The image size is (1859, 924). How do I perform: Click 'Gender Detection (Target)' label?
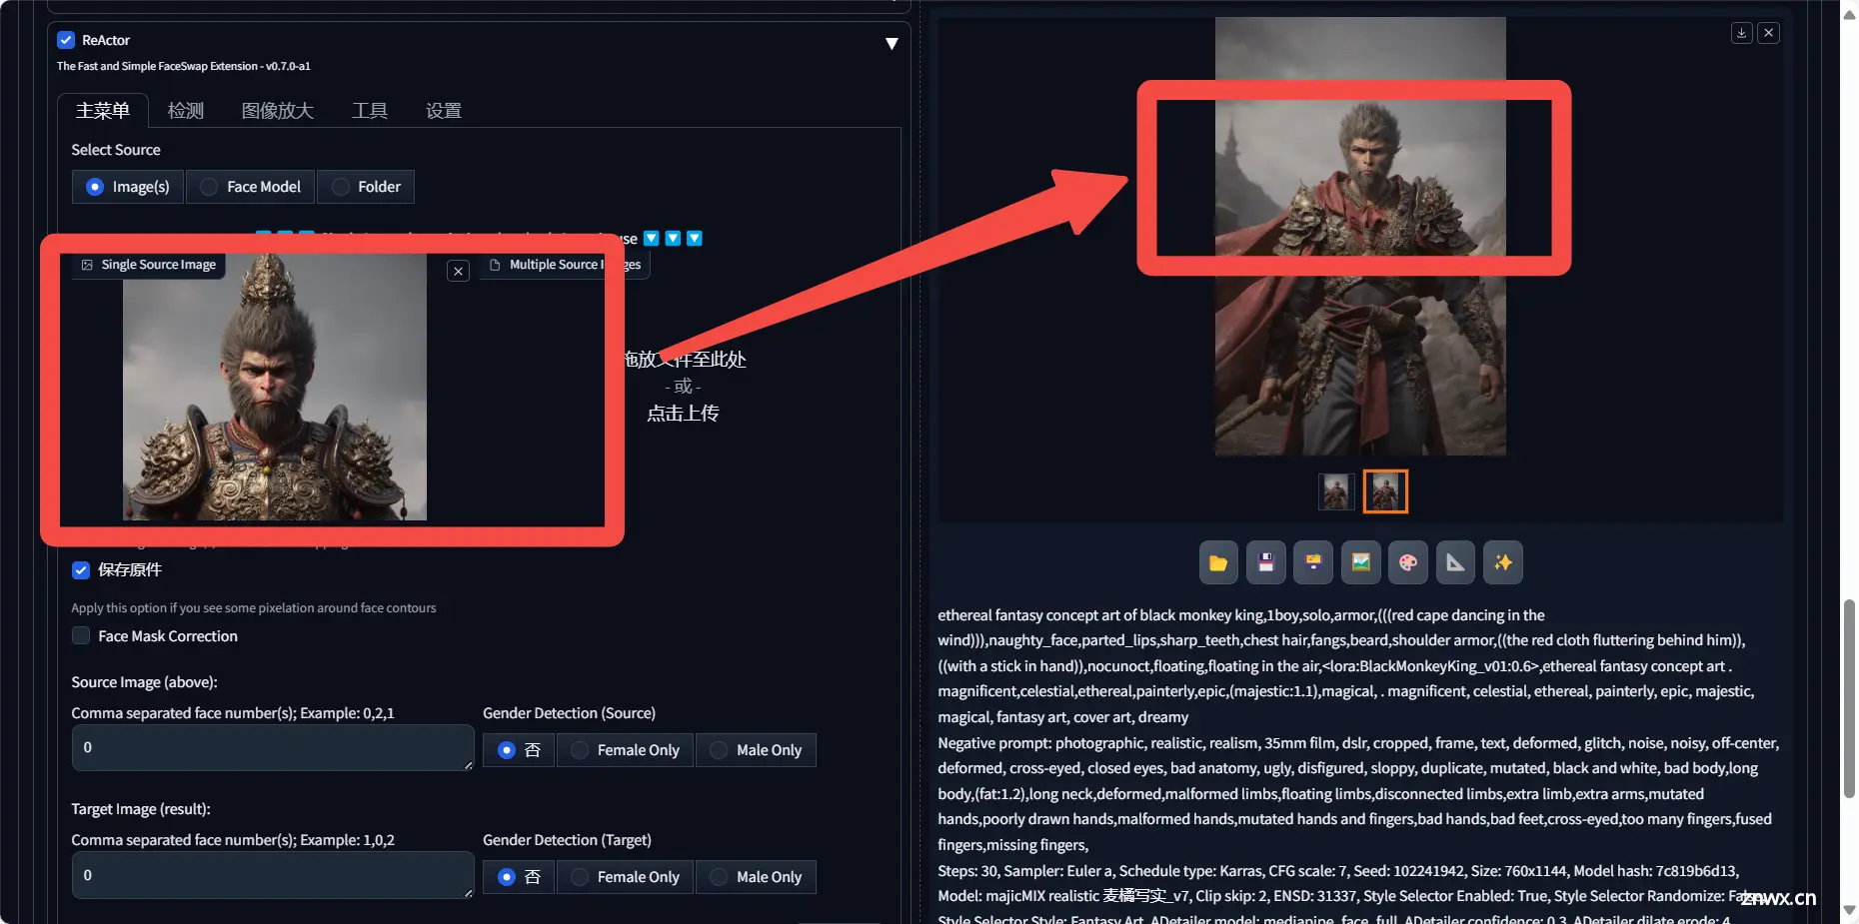(x=567, y=840)
